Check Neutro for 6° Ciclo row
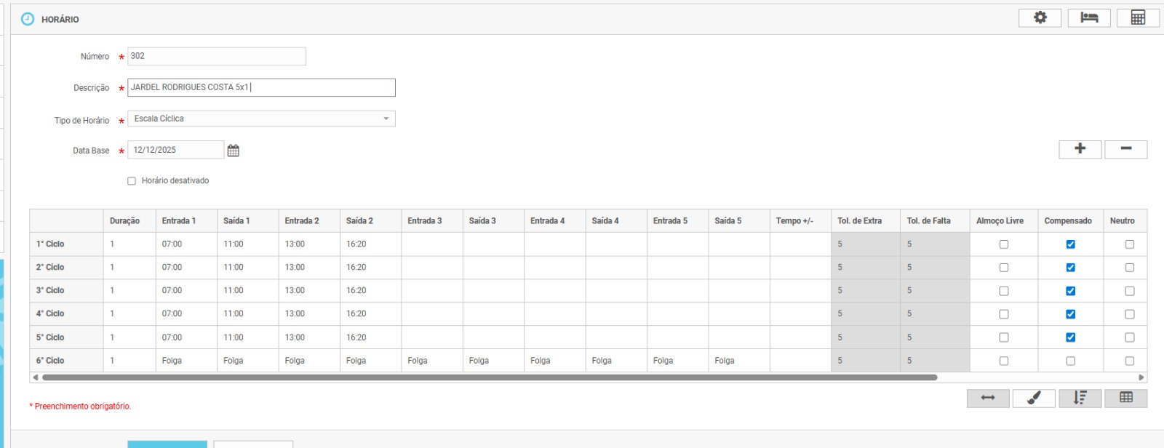Viewport: 1164px width, 448px height. 1129,361
